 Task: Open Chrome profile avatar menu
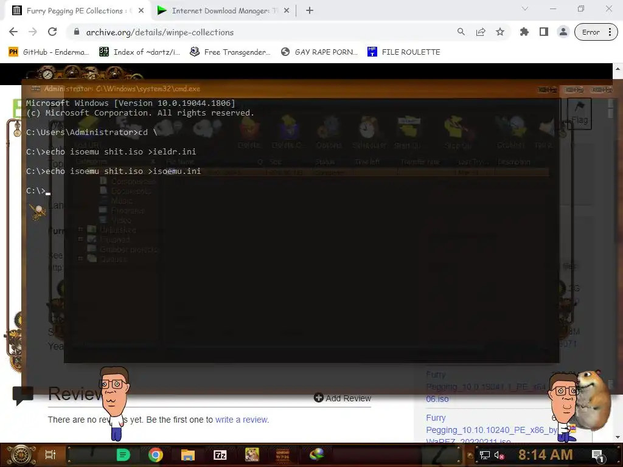click(x=563, y=32)
